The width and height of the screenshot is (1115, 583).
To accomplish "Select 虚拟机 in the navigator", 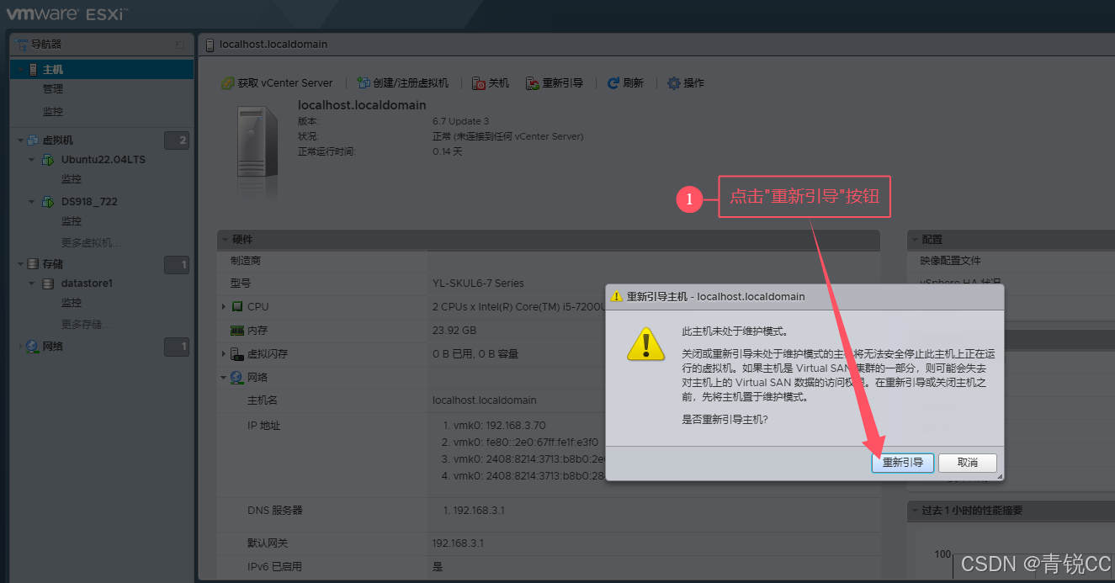I will point(58,140).
